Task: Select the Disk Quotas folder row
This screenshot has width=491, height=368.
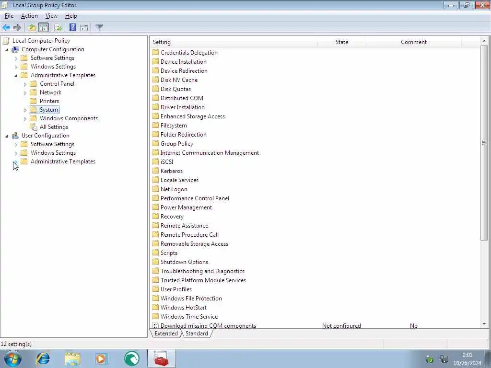Action: coord(175,89)
